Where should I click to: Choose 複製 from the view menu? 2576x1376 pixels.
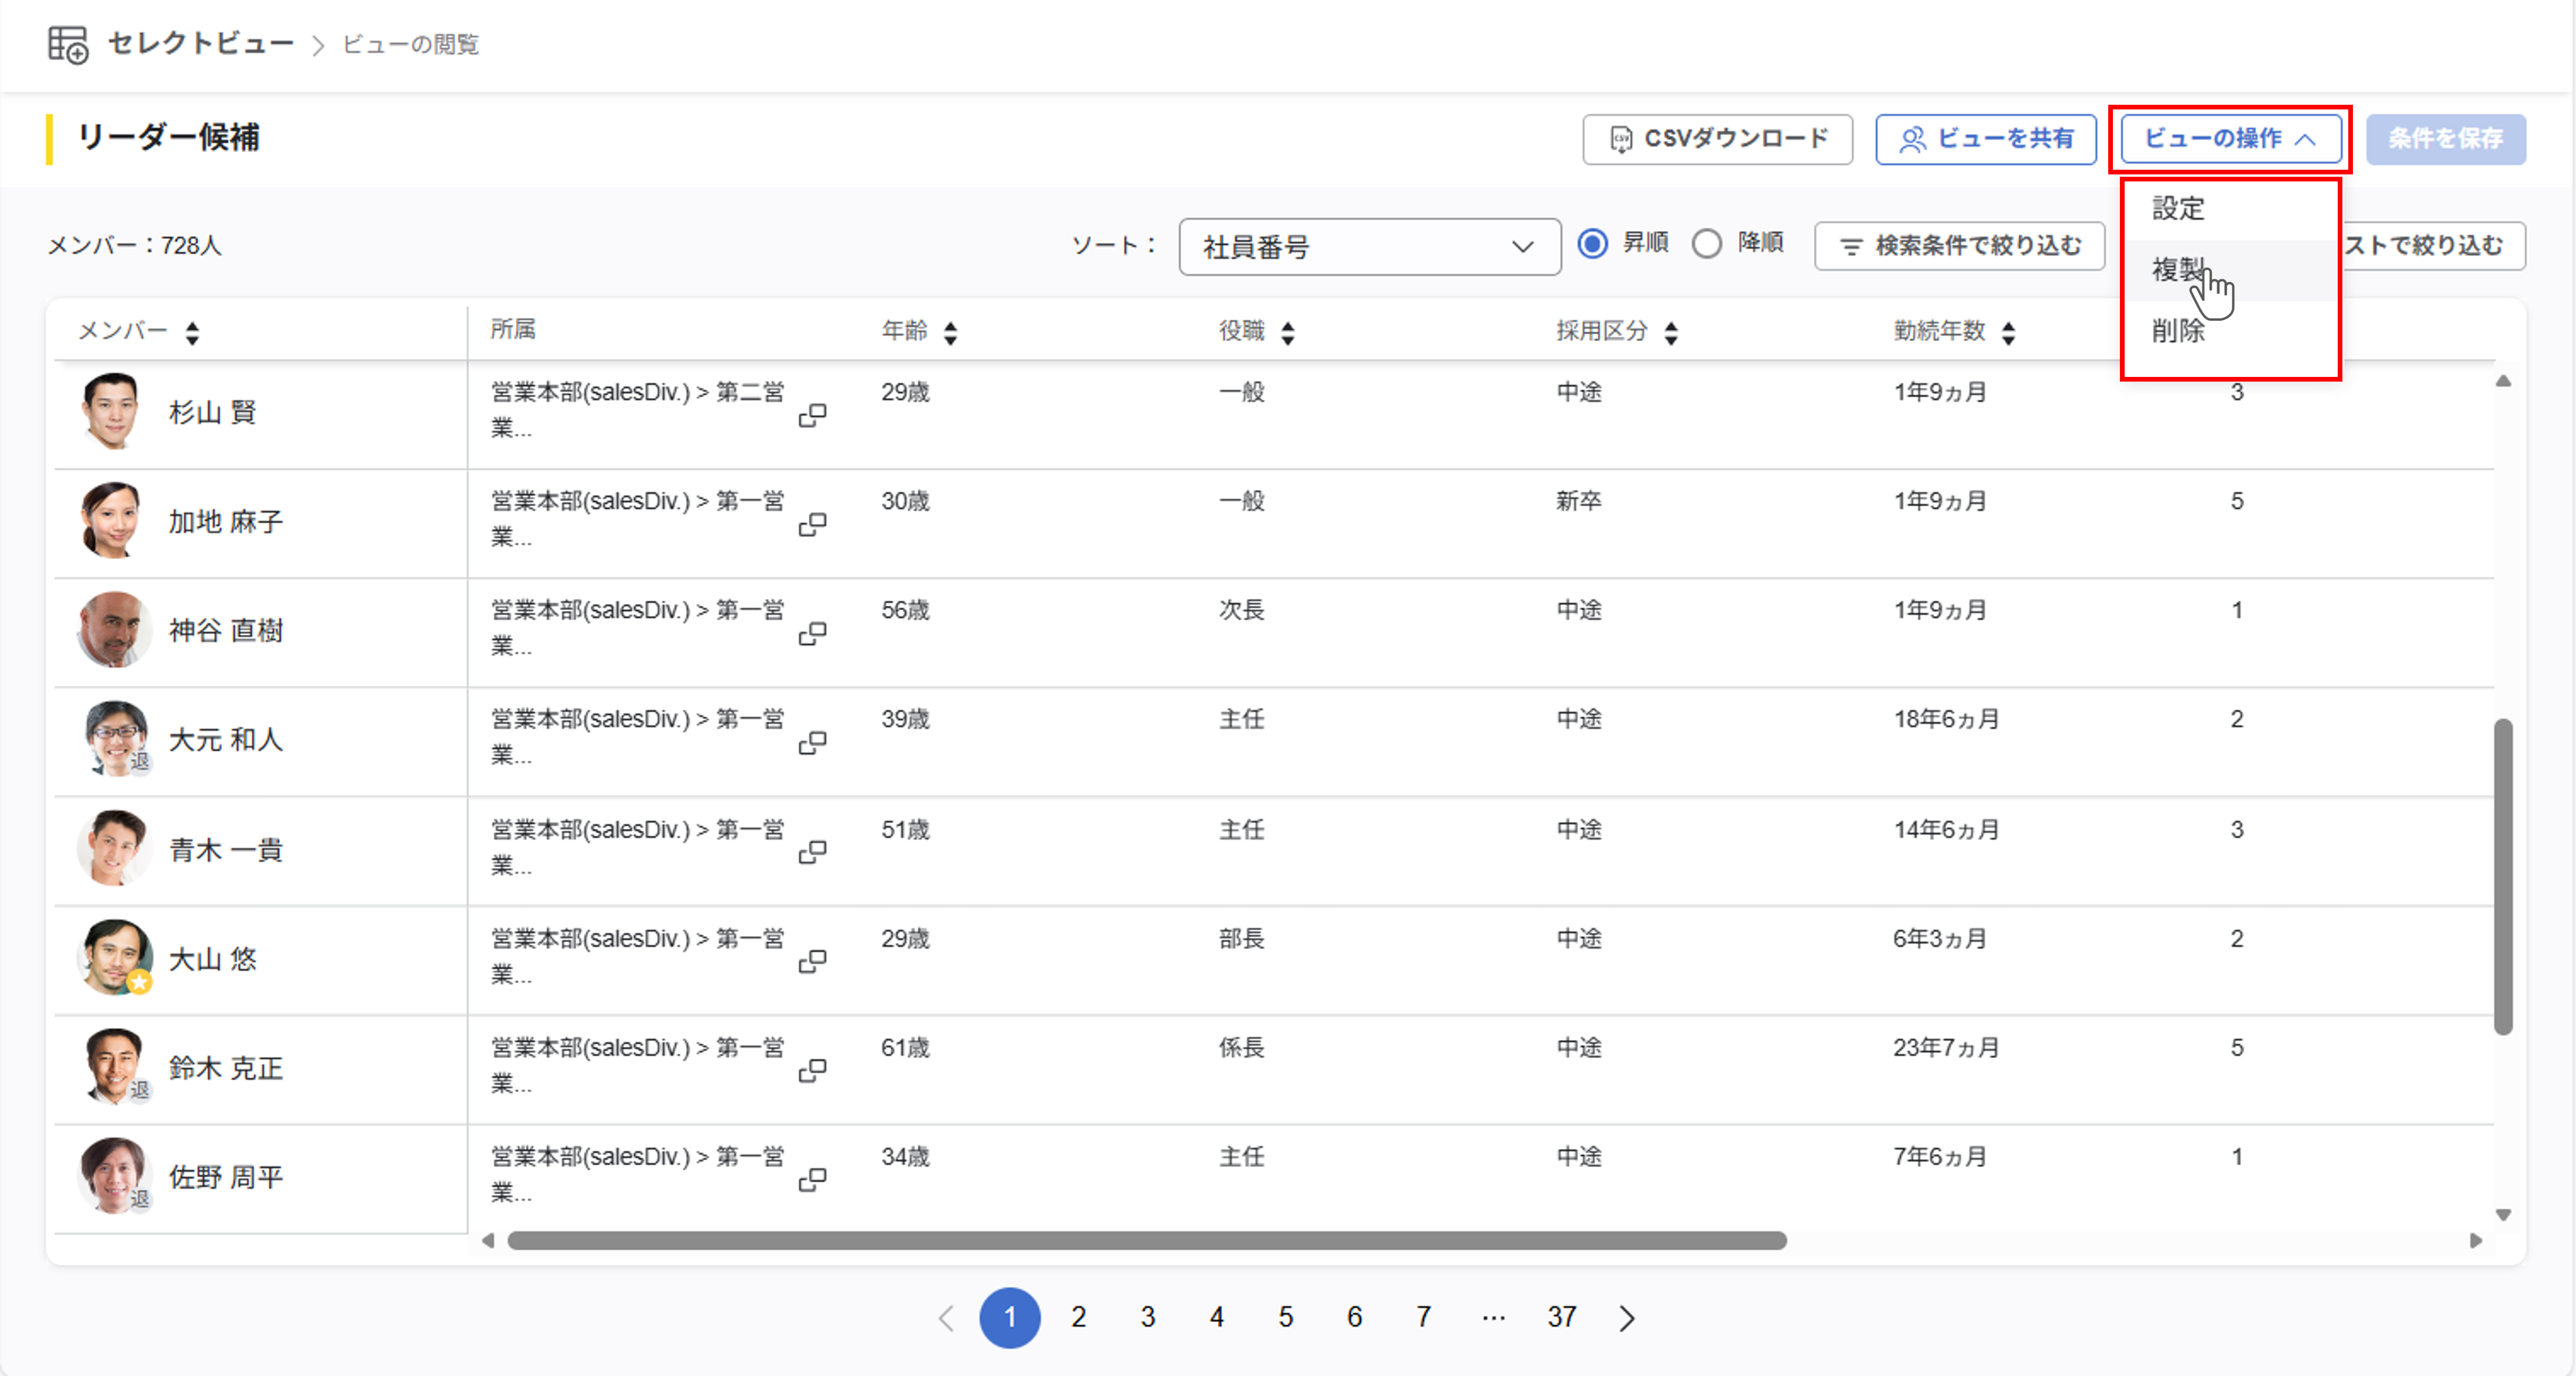coord(2178,270)
